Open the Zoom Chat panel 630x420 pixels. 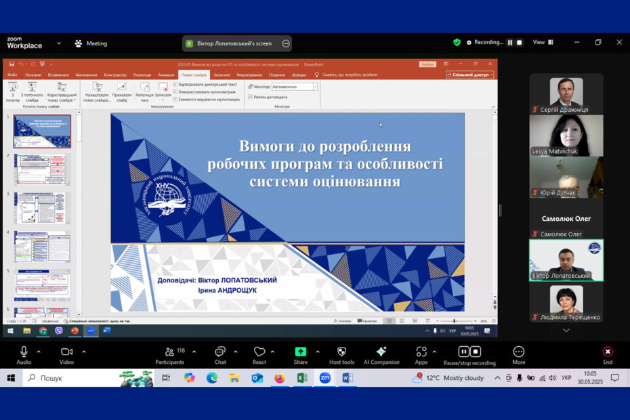[x=220, y=355]
